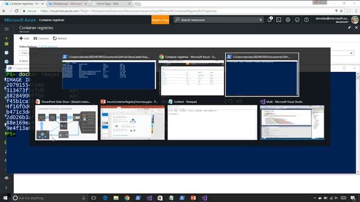Switch to the second Chrome browser tab
The image size is (360, 202).
pyautogui.click(x=67, y=4)
